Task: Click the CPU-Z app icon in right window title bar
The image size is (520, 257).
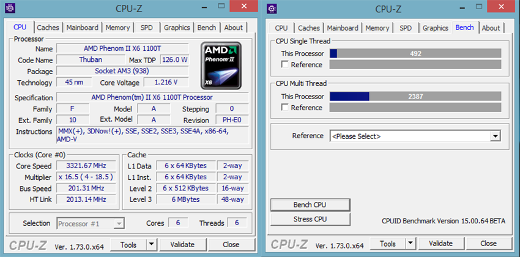Action: tap(272, 7)
